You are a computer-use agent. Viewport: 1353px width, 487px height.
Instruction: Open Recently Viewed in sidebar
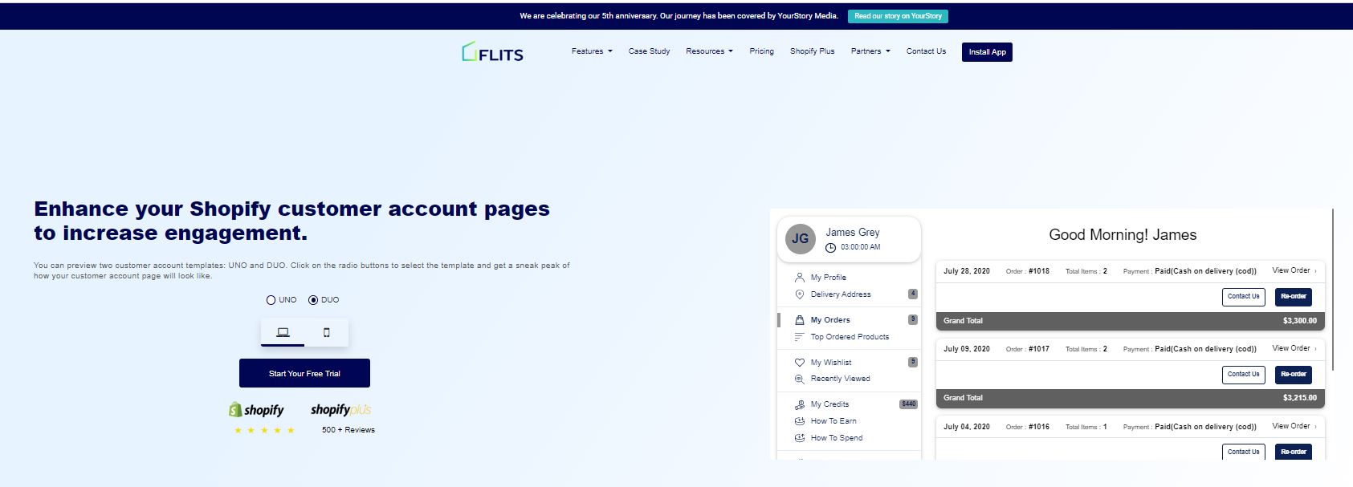840,379
